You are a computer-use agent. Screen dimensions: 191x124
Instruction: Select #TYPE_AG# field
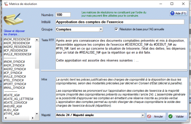(11, 114)
